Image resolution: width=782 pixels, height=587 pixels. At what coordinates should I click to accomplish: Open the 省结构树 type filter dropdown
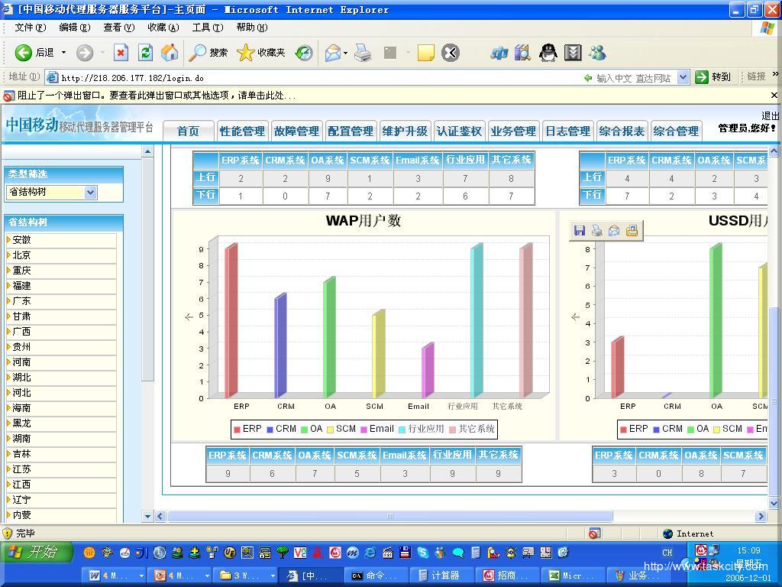pyautogui.click(x=90, y=192)
